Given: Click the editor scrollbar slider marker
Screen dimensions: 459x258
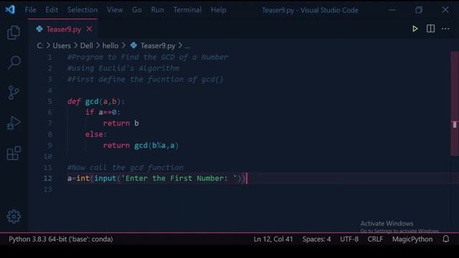Looking at the screenshot, I should click(455, 124).
